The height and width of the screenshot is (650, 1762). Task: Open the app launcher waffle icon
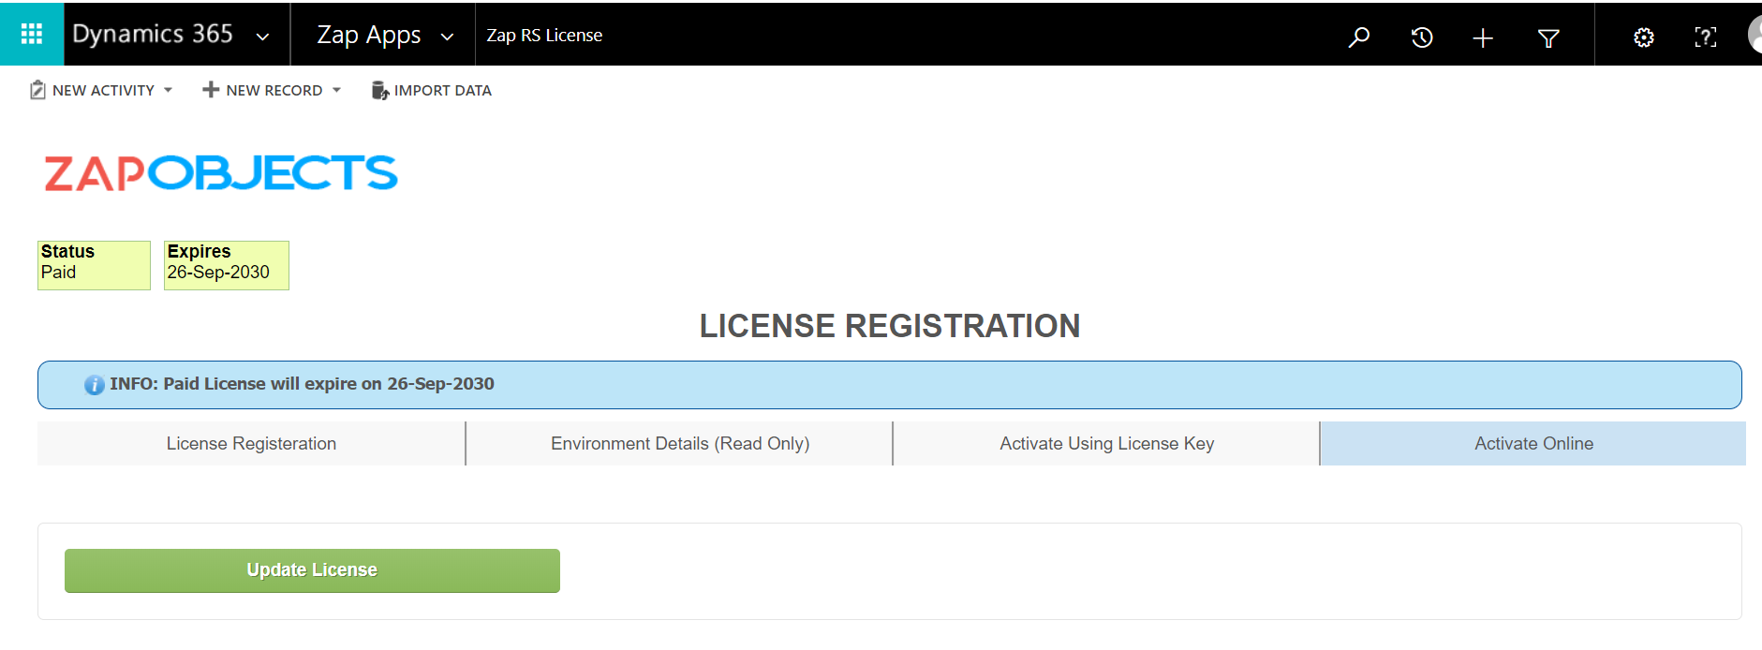(32, 35)
